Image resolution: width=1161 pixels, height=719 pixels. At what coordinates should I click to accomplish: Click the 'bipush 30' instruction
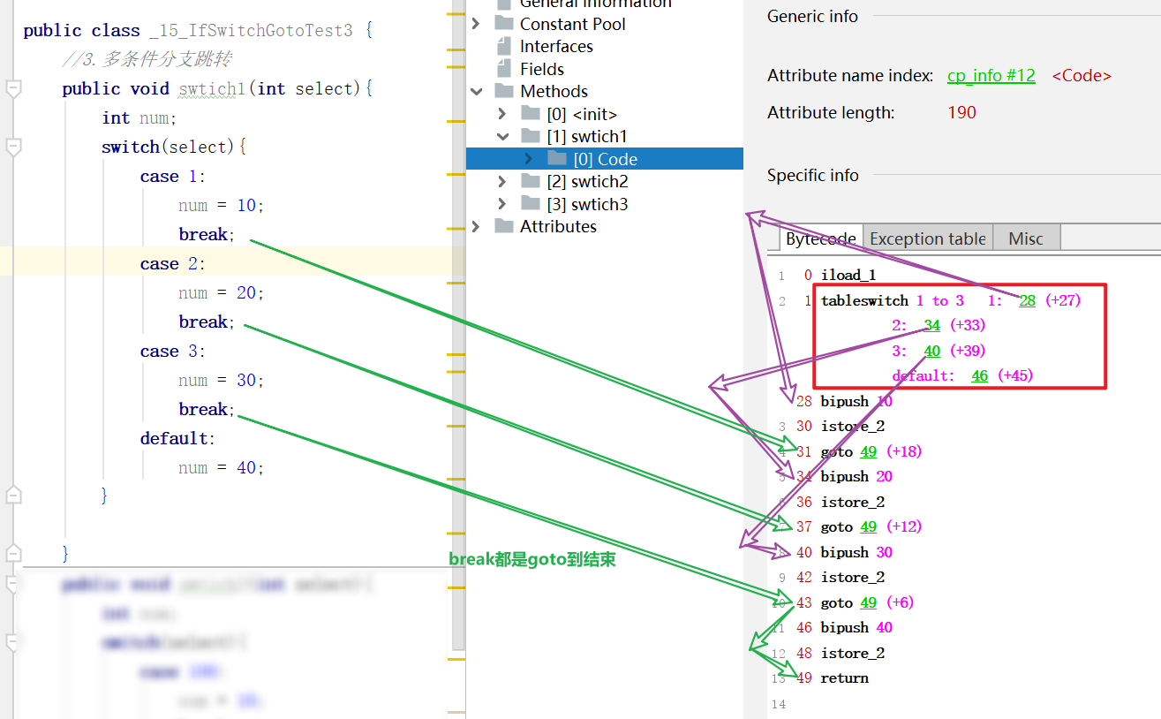pos(856,552)
